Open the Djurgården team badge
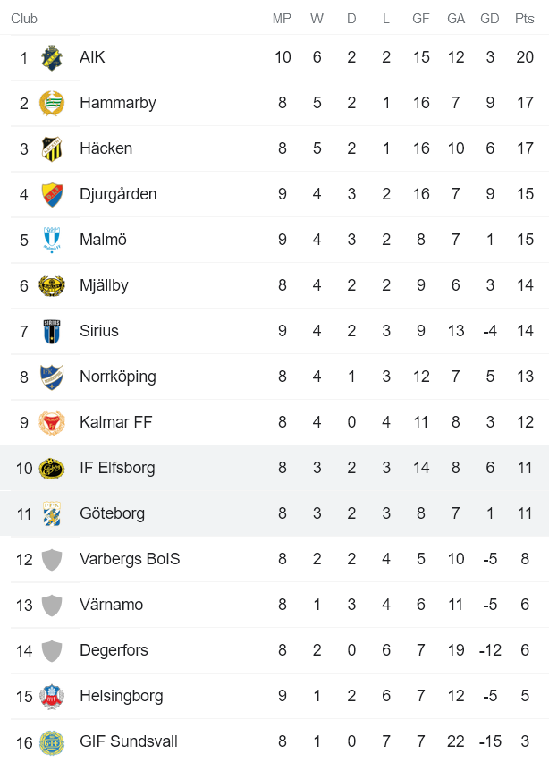Viewport: 549px width, 771px height. tap(52, 193)
